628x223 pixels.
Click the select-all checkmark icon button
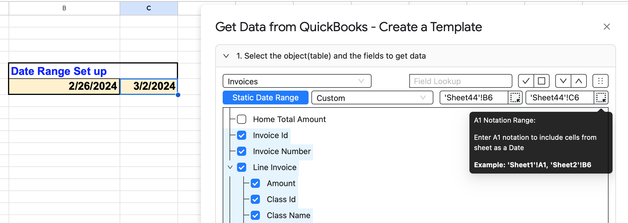click(x=526, y=81)
